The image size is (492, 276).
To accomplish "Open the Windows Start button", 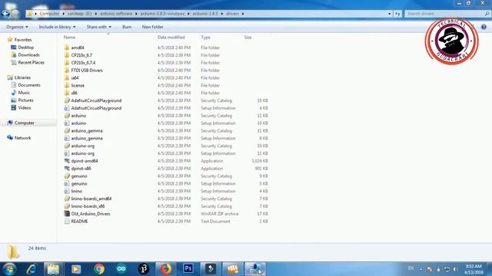I will [9, 269].
